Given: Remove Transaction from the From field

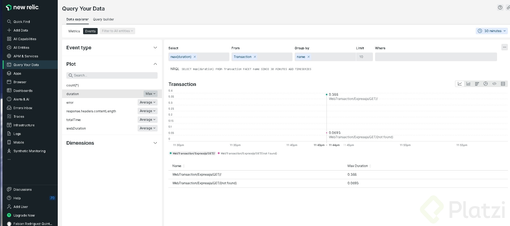Looking at the screenshot, I should 255,57.
